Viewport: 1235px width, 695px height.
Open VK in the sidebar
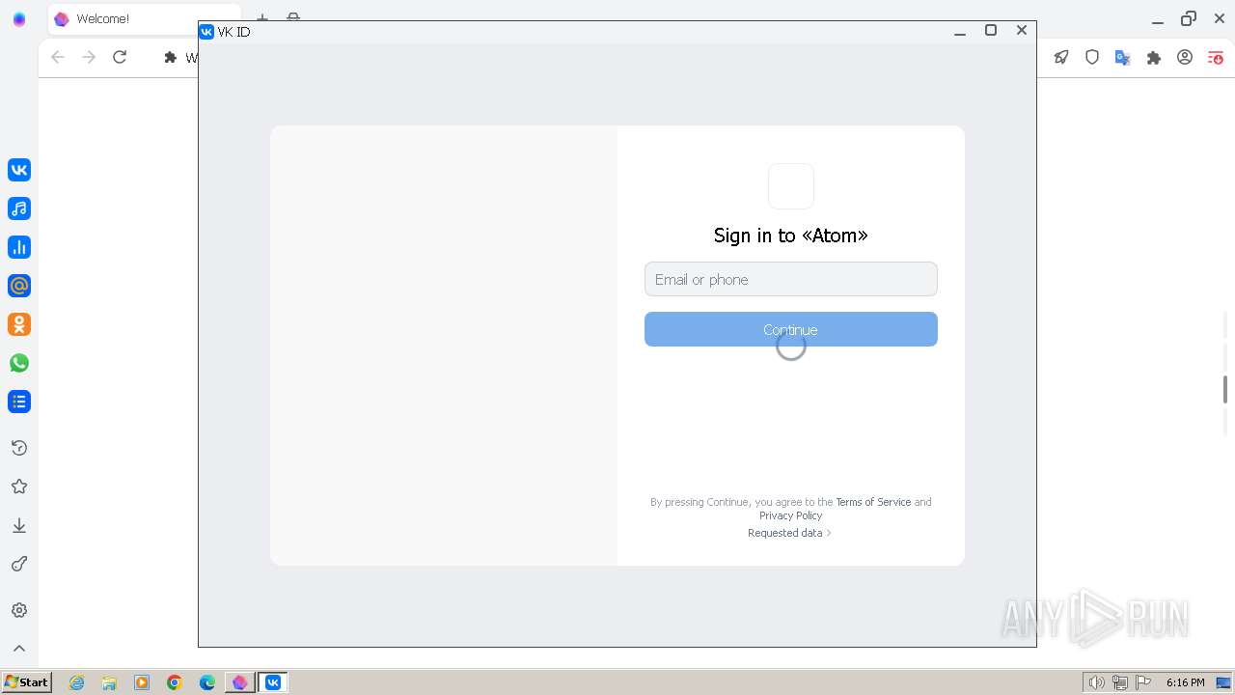(19, 170)
